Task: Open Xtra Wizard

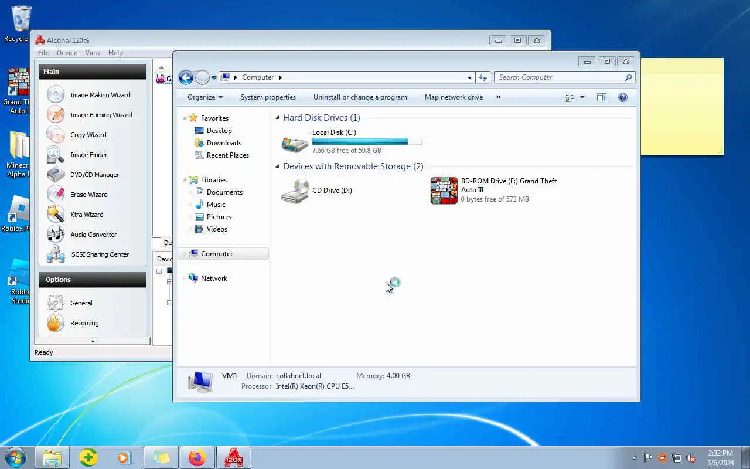Action: 76,215
